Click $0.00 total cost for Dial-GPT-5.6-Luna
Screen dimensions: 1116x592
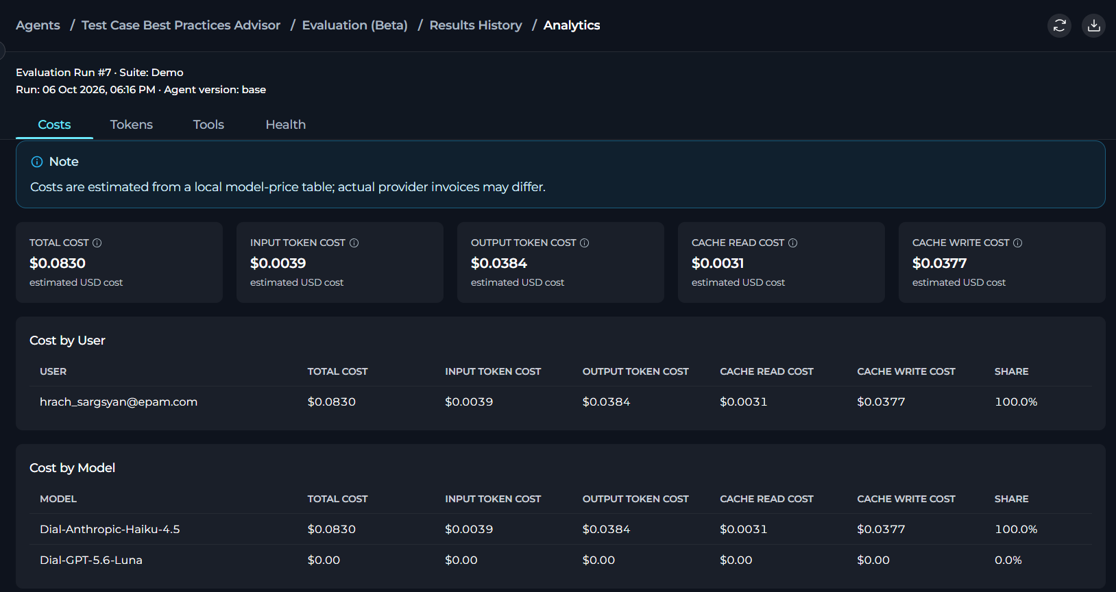click(x=324, y=560)
